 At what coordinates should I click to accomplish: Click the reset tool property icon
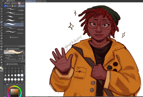22,62
